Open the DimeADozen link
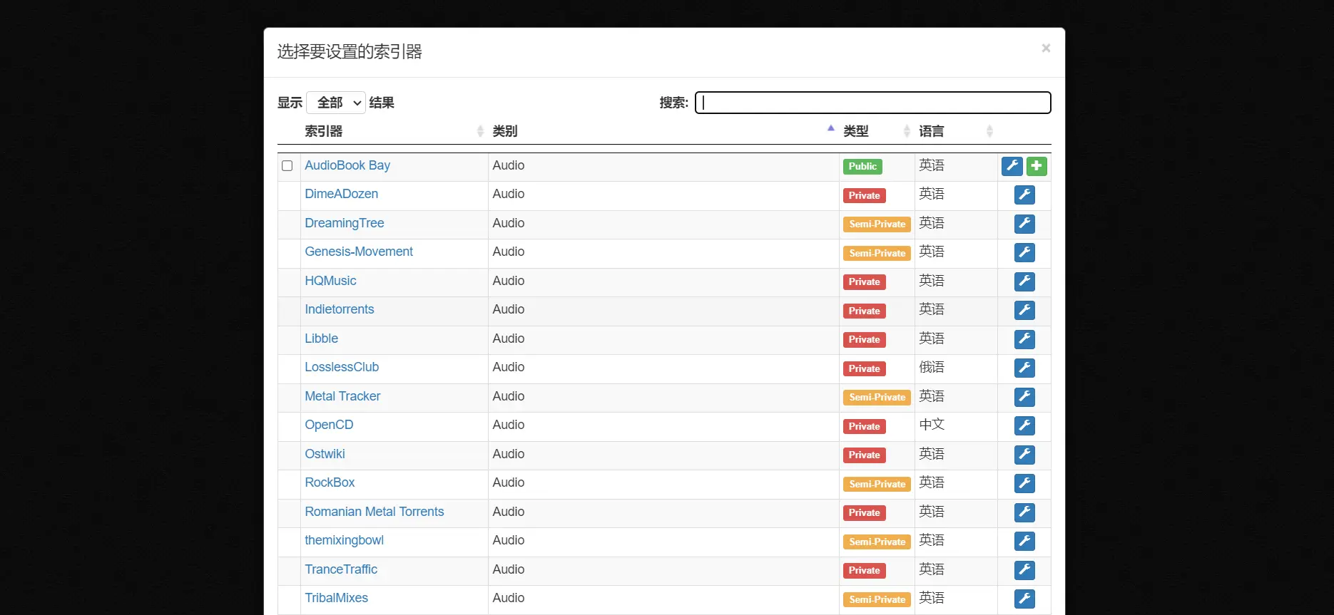This screenshot has height=615, width=1334. (341, 194)
